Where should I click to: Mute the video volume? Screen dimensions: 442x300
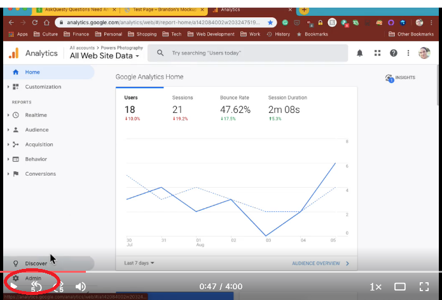80,287
